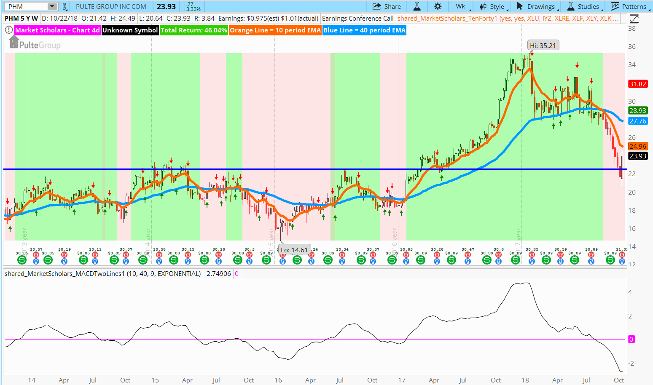This screenshot has height=385, width=653.
Task: Click the chart mode icon above price axis
Action: (x=634, y=19)
